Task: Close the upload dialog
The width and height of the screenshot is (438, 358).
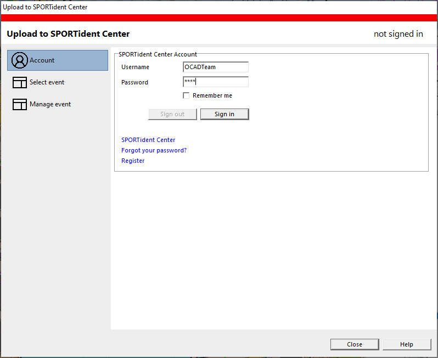Action: coord(355,344)
